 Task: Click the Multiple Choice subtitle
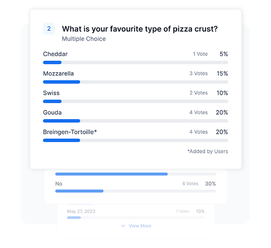[x=84, y=39]
